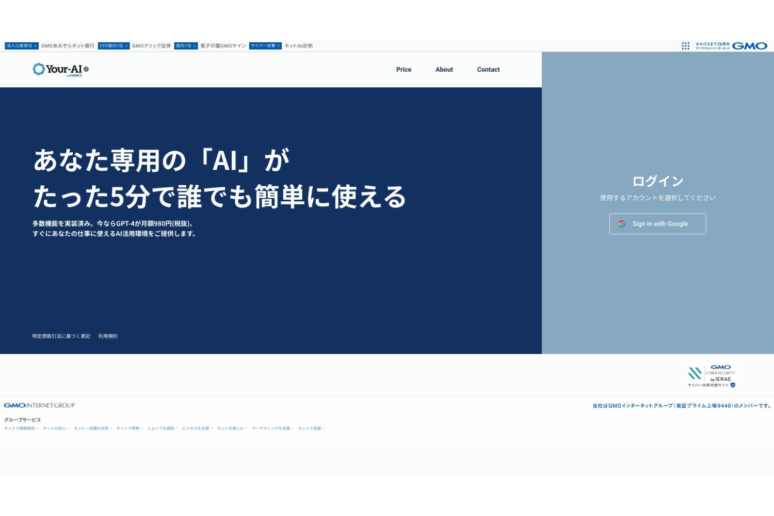Viewport: 774px width, 516px height.
Task: Expand ネットで金融 group services
Action: click(311, 428)
